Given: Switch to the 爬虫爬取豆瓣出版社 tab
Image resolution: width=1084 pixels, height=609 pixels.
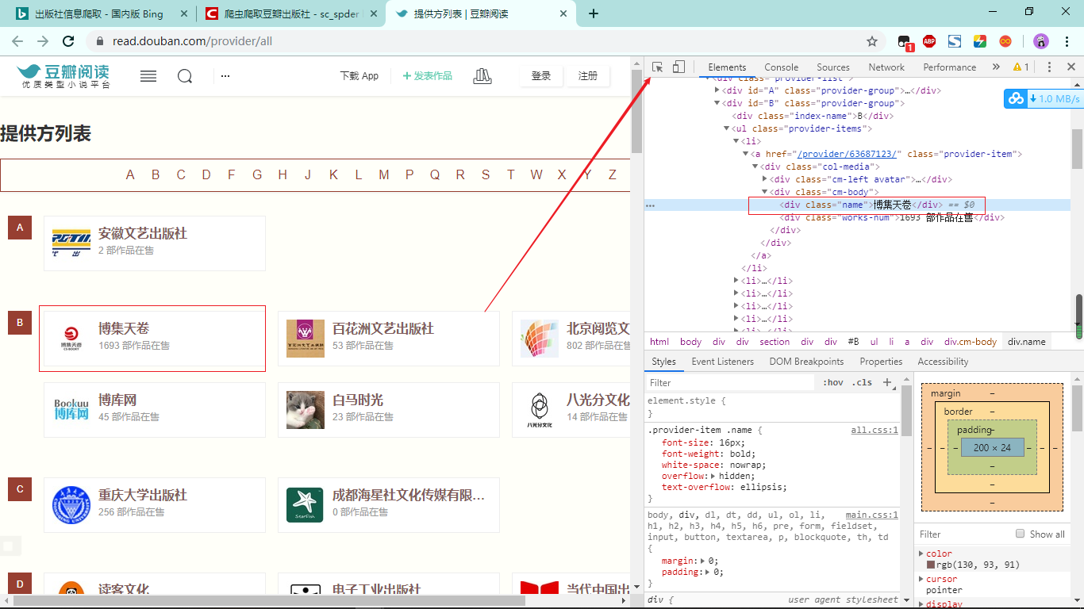Looking at the screenshot, I should pyautogui.click(x=291, y=13).
